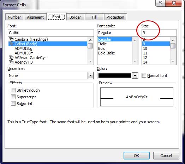Click font style list scroll down arrow
185x164 pixels.
(x=135, y=61)
